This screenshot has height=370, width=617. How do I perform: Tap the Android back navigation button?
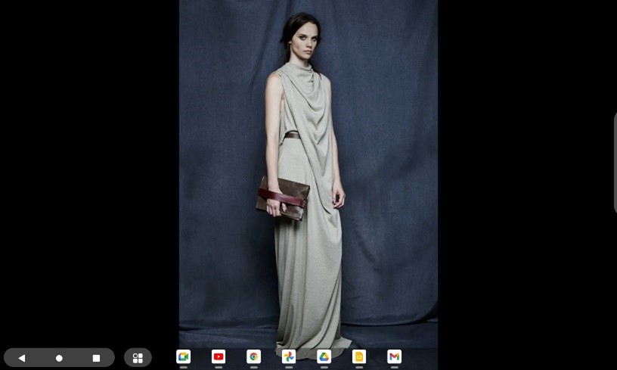(22, 358)
